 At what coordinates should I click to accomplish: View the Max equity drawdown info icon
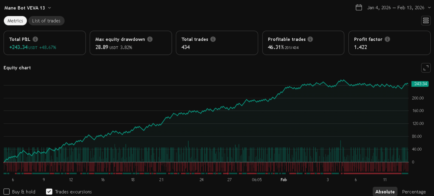click(x=150, y=39)
